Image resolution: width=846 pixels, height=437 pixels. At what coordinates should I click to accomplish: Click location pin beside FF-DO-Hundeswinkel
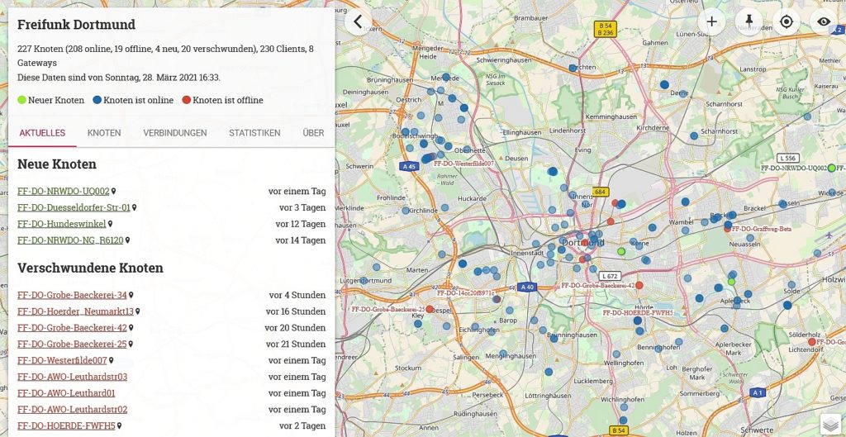(110, 224)
